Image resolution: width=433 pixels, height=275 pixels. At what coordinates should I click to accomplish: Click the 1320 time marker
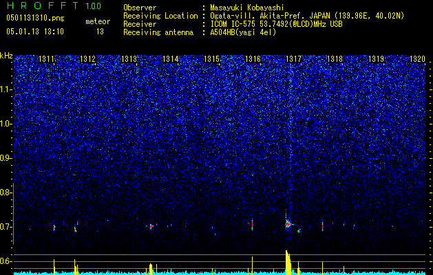(417, 58)
